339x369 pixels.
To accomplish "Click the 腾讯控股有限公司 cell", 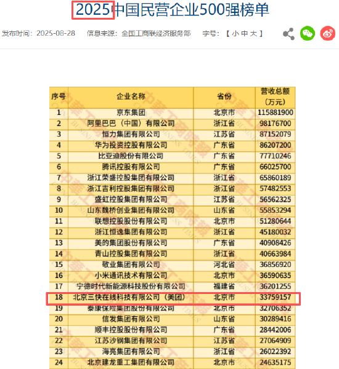I will tap(131, 167).
